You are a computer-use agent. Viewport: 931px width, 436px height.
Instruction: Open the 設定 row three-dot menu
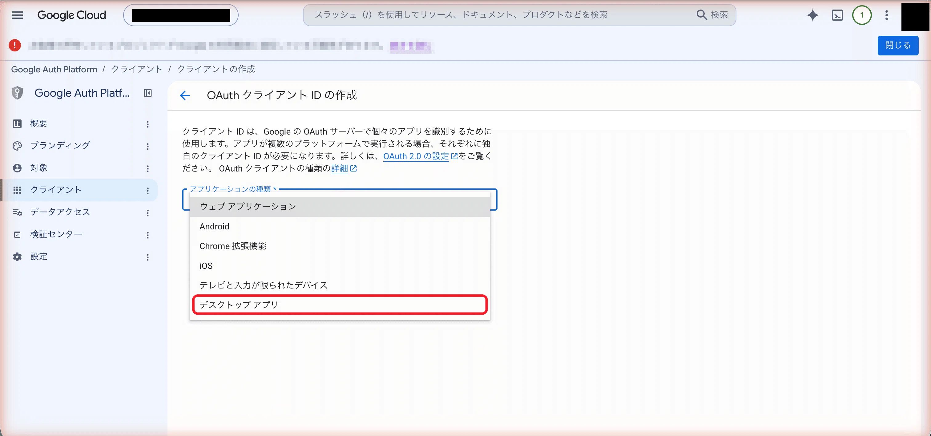(x=147, y=257)
